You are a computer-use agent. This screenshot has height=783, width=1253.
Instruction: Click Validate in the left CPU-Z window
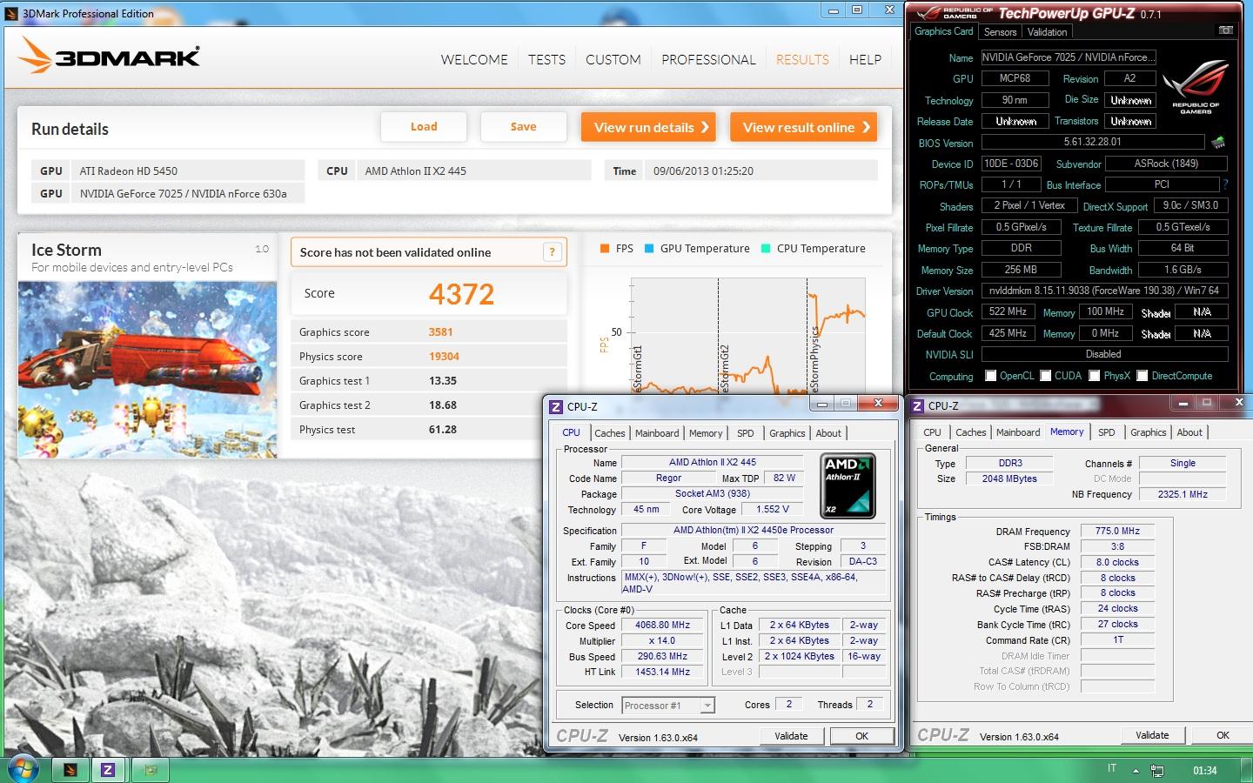coord(791,736)
